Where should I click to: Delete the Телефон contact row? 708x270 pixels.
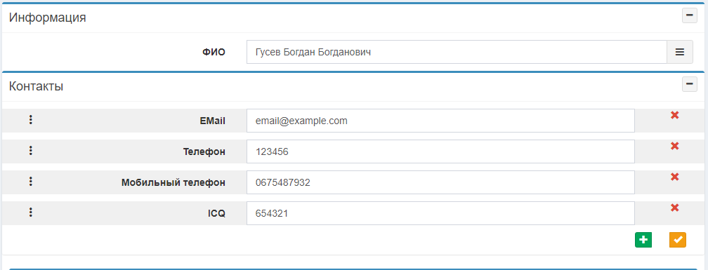(x=674, y=146)
